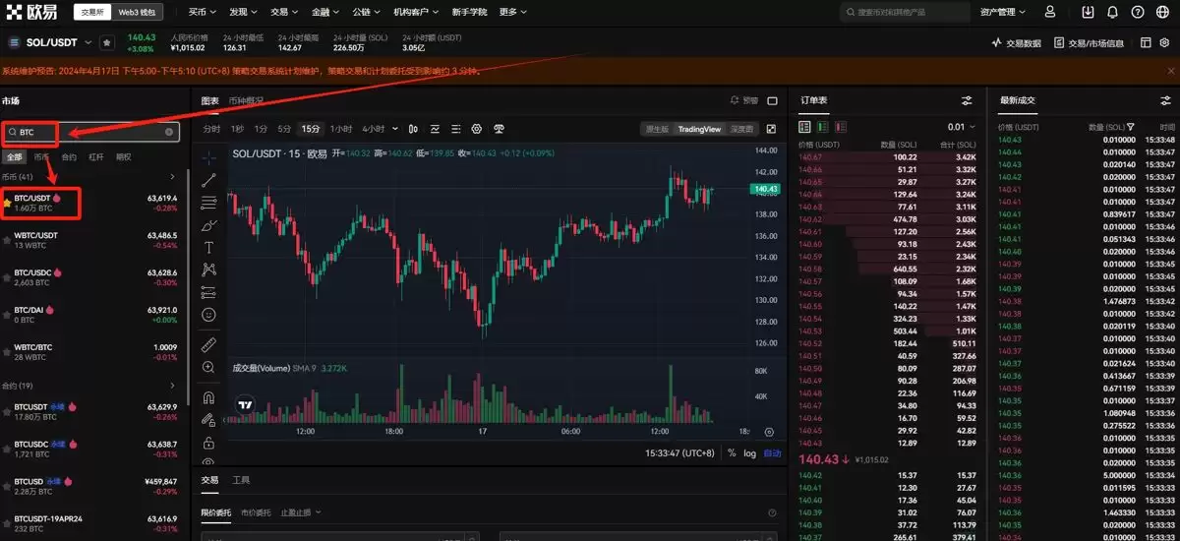Open the download app icon

coord(1088,12)
